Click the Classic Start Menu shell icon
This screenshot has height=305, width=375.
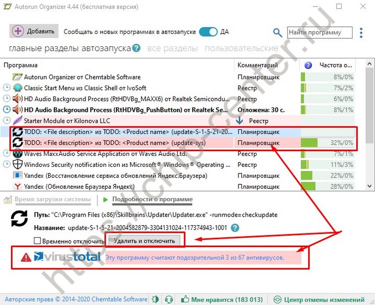pyautogui.click(x=17, y=88)
